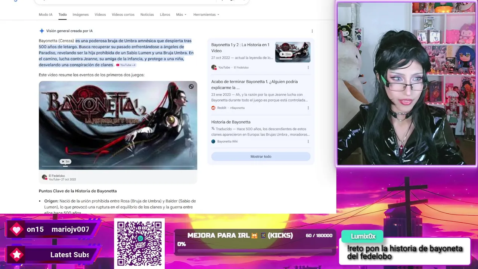The height and width of the screenshot is (269, 478).
Task: Open the YouTube +4 sources chip
Action: pos(126,65)
